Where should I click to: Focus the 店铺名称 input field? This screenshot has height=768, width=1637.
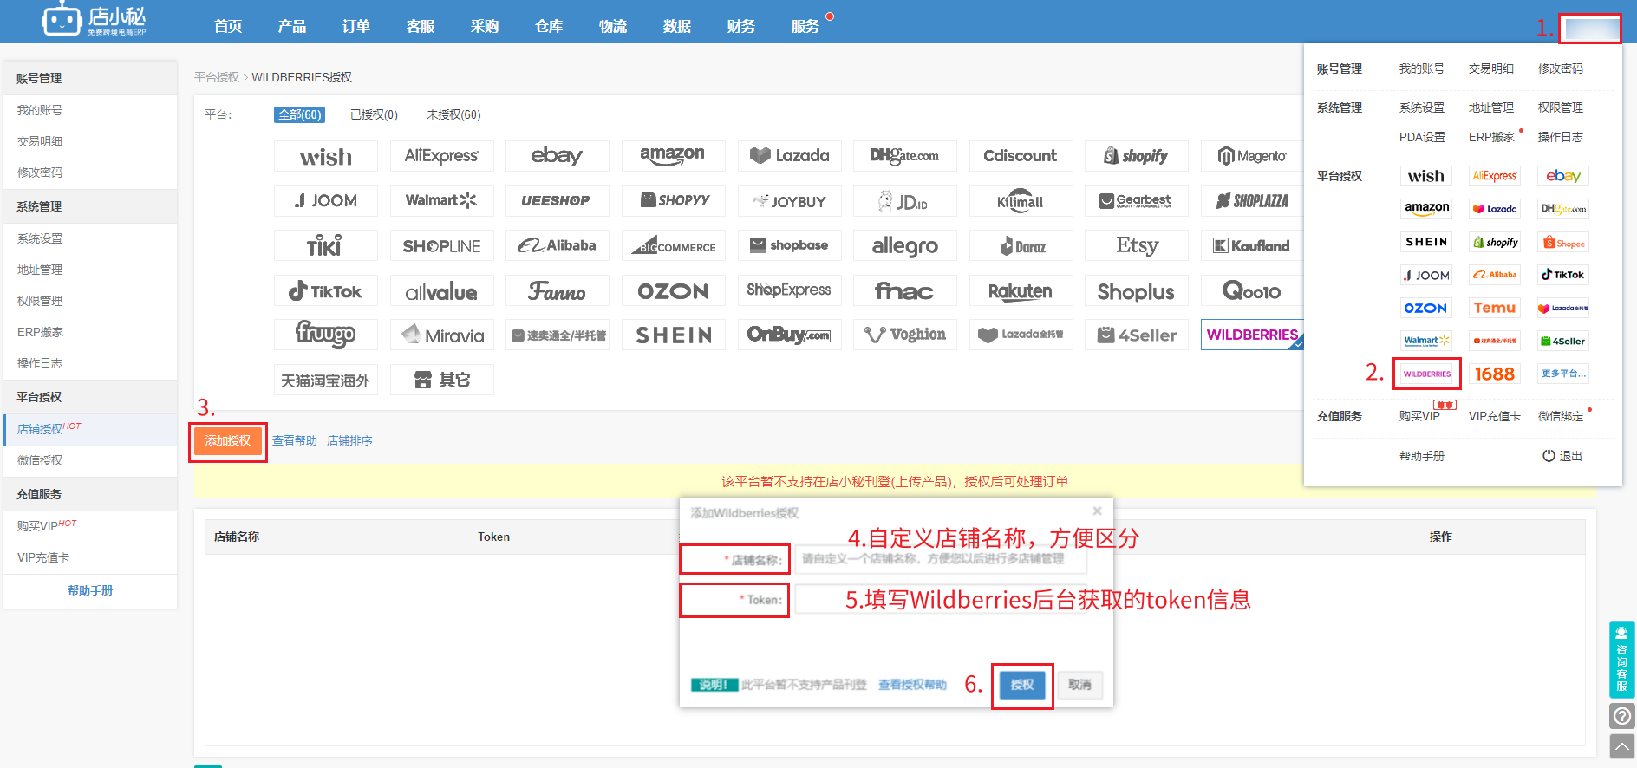[941, 559]
